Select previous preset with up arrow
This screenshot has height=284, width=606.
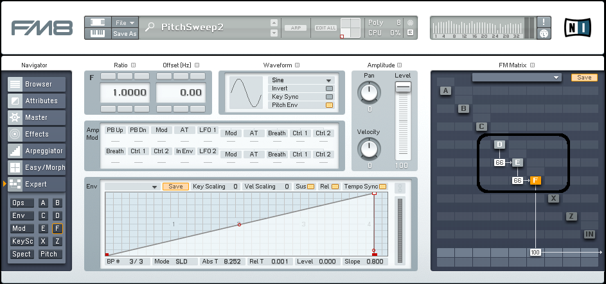274,22
